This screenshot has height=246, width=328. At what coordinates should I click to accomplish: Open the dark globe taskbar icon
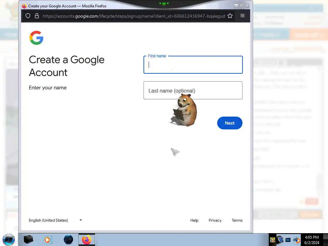[x=69, y=240]
